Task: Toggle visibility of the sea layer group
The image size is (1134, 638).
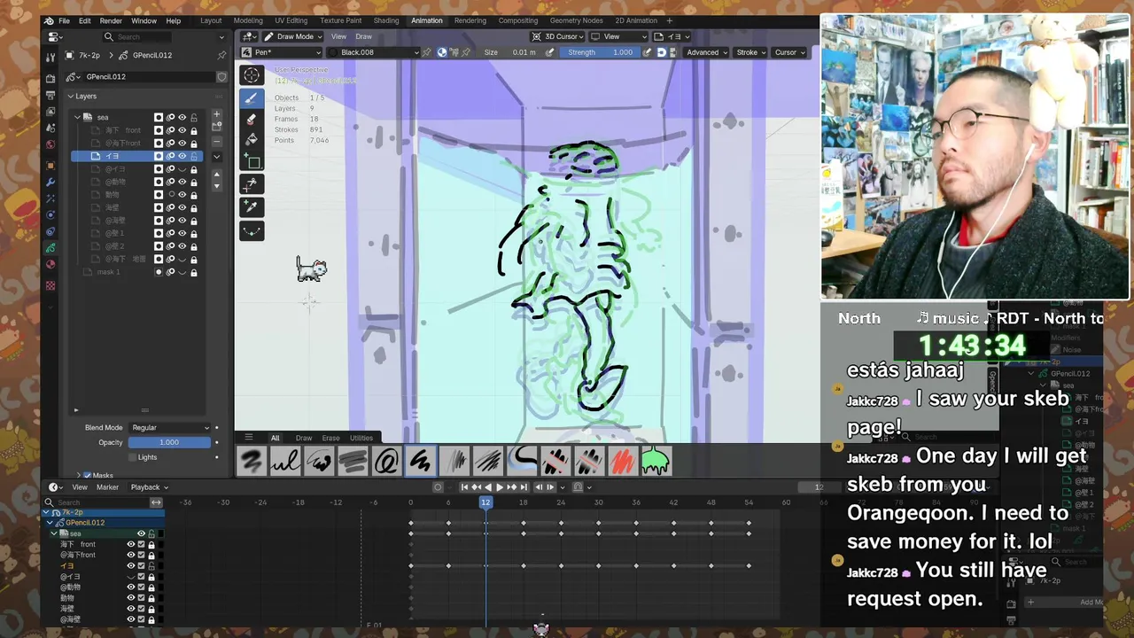Action: point(182,117)
